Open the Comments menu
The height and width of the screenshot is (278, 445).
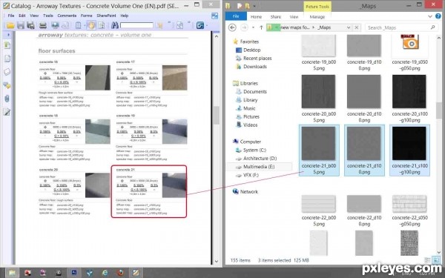click(x=67, y=16)
